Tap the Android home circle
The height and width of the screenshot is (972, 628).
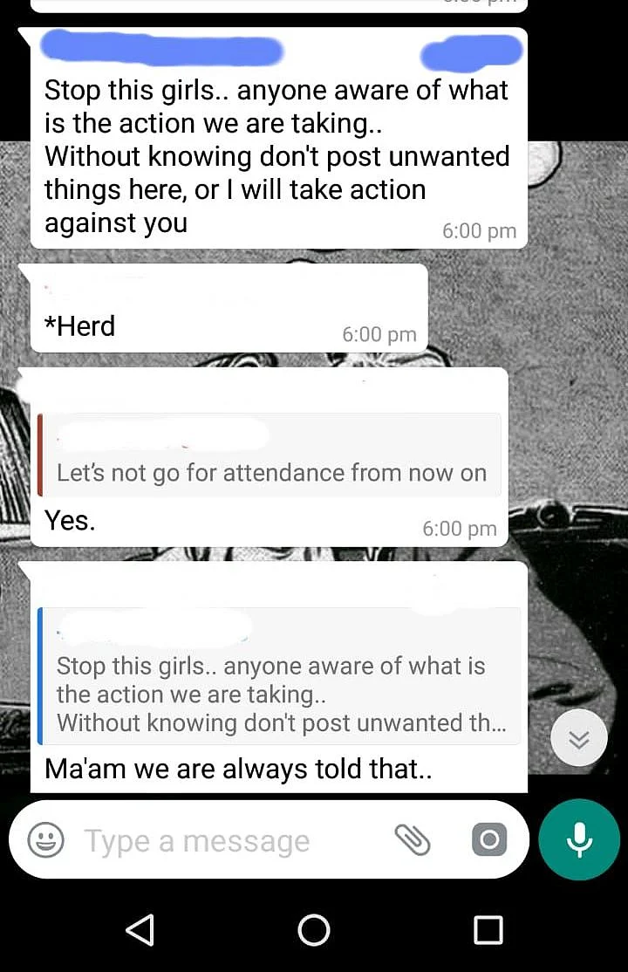click(314, 930)
